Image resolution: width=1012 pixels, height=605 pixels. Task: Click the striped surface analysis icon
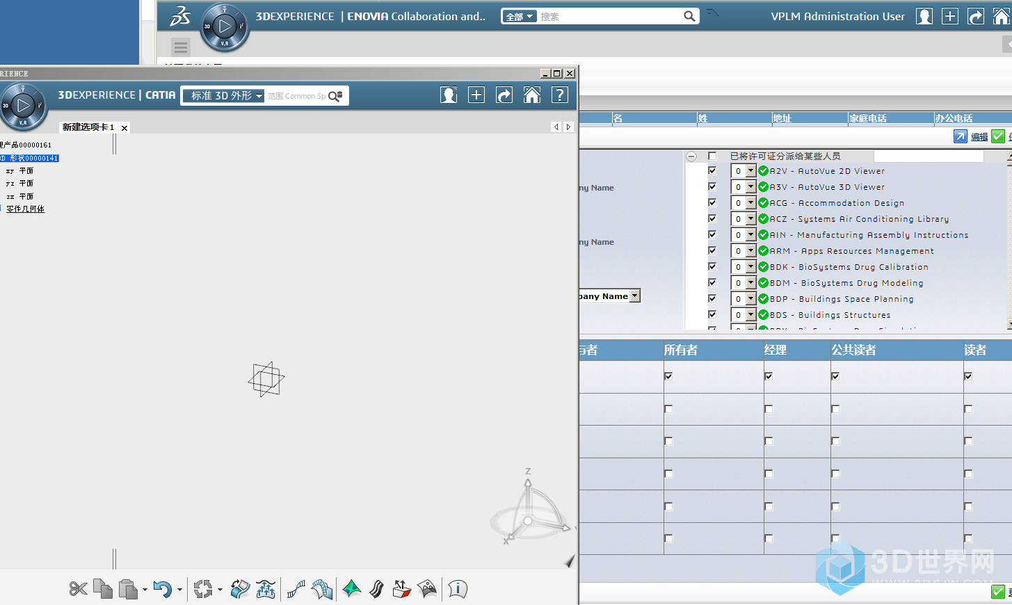[x=322, y=590]
